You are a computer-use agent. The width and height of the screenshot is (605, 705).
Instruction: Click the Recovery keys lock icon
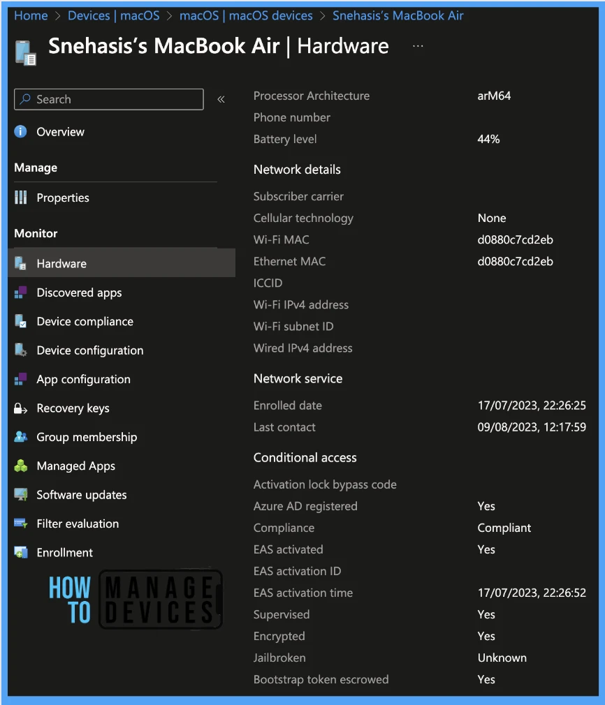[21, 408]
